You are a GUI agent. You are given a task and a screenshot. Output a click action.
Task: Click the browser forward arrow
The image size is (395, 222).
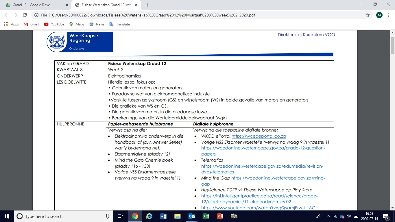(x=16, y=15)
